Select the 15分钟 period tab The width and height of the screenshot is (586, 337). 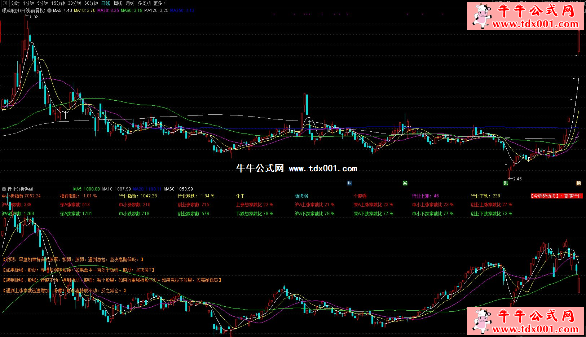tap(58, 3)
